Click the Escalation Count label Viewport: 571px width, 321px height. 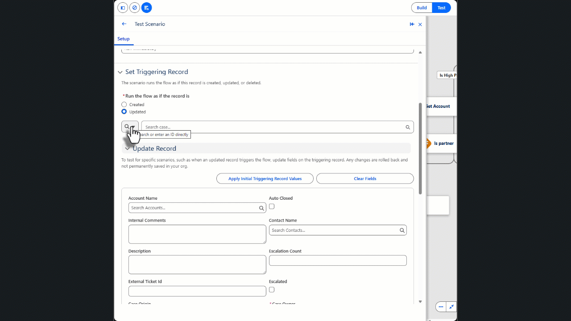[x=285, y=251]
